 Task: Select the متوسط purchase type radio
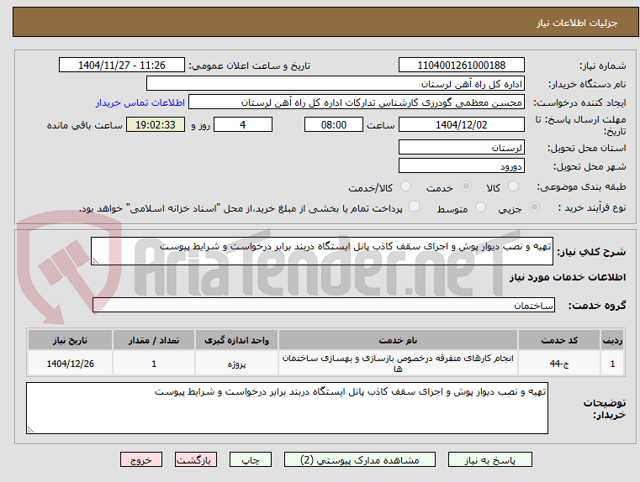click(x=481, y=207)
